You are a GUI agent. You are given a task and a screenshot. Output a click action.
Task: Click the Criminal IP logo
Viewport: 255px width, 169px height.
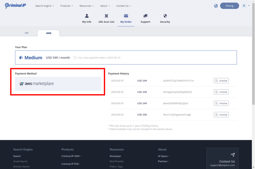17,5
